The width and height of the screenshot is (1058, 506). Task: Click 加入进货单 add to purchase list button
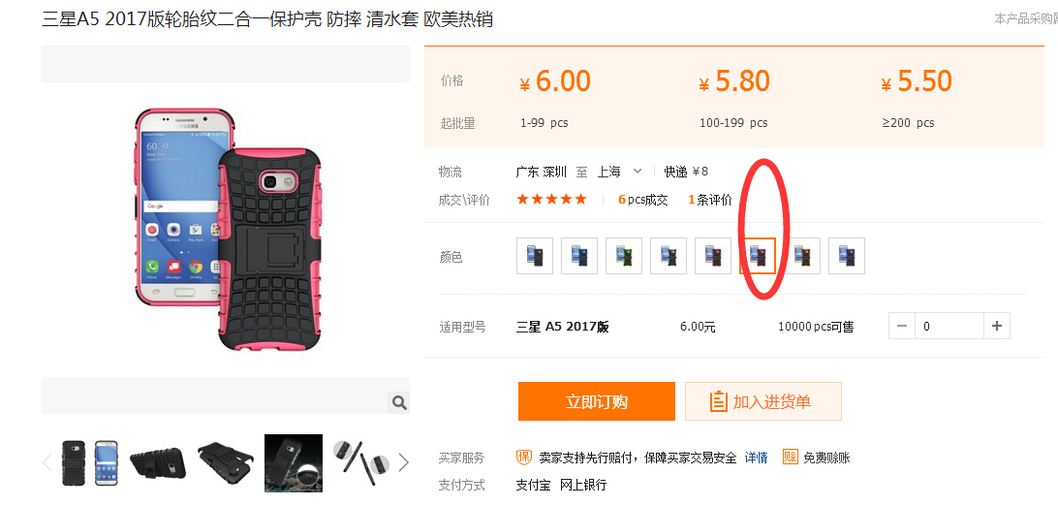pos(763,401)
